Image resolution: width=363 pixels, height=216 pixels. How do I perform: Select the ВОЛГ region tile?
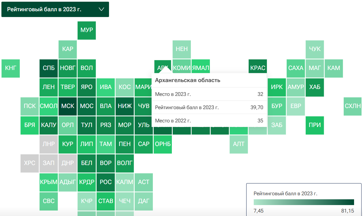click(x=125, y=163)
